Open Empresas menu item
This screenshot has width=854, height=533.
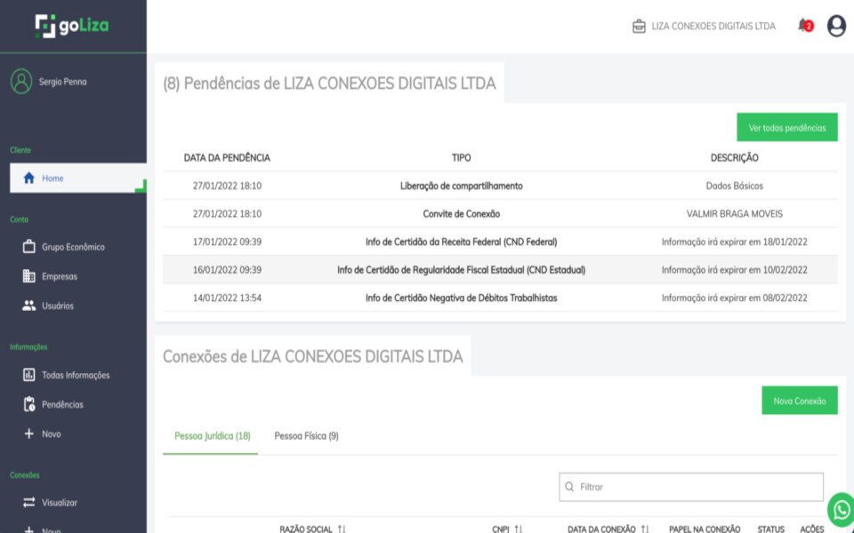[x=60, y=276]
